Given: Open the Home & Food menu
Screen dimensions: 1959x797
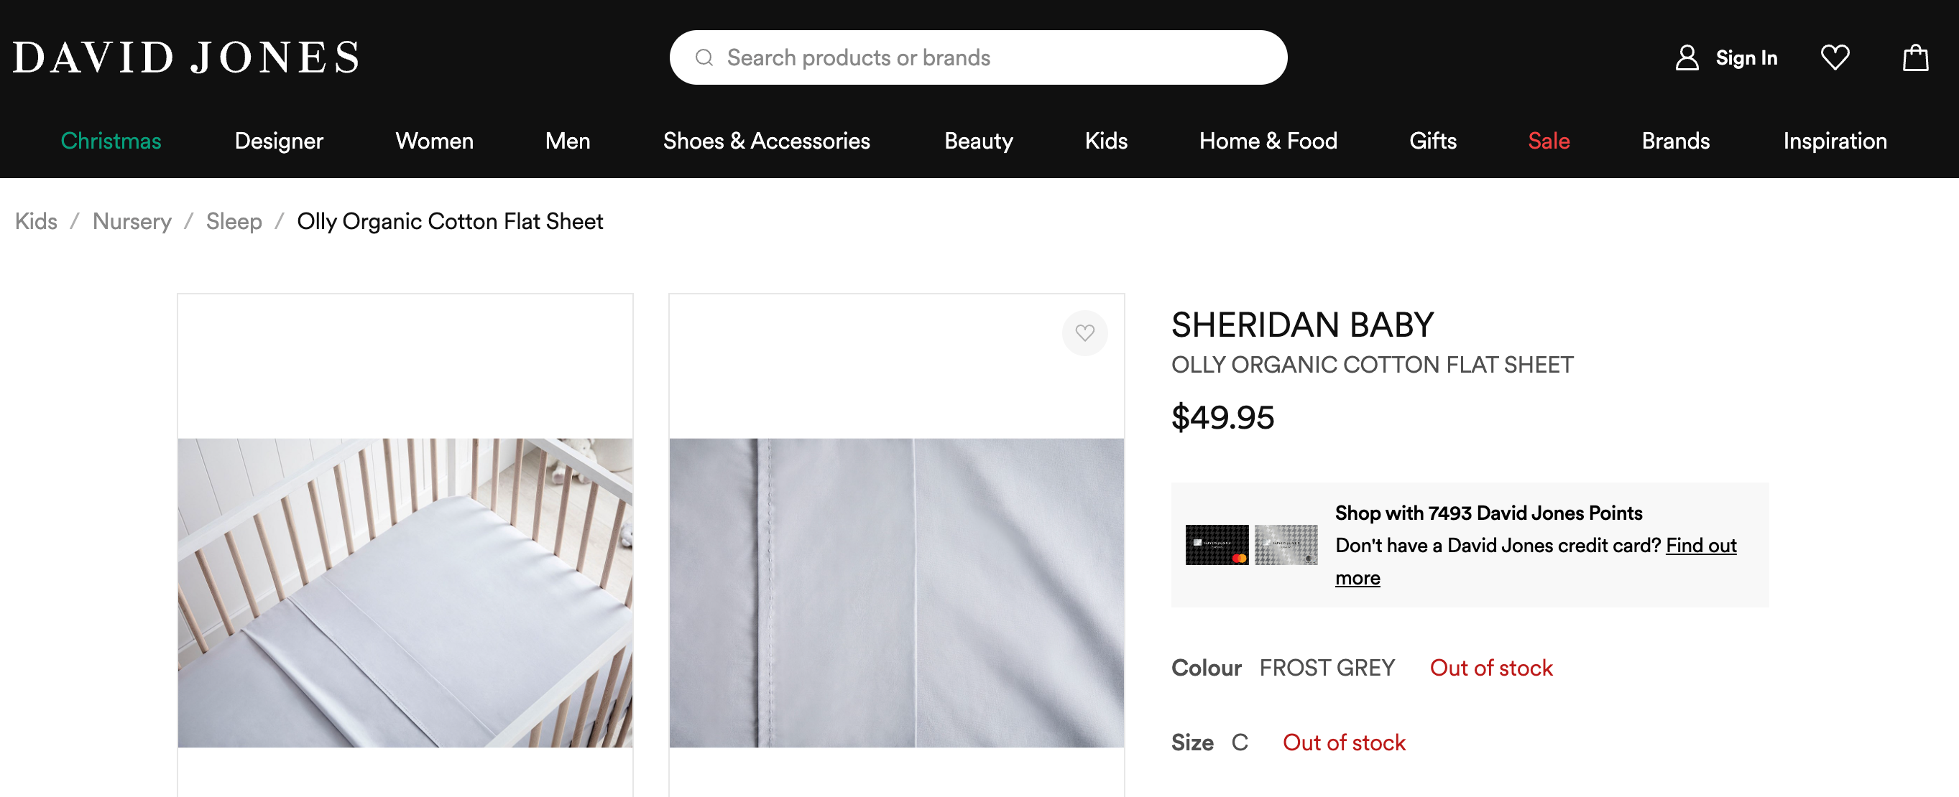Looking at the screenshot, I should pyautogui.click(x=1268, y=141).
